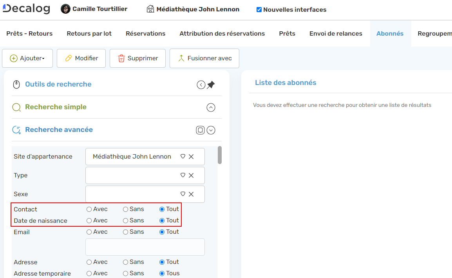Click the Fusionner avec button

tap(204, 58)
